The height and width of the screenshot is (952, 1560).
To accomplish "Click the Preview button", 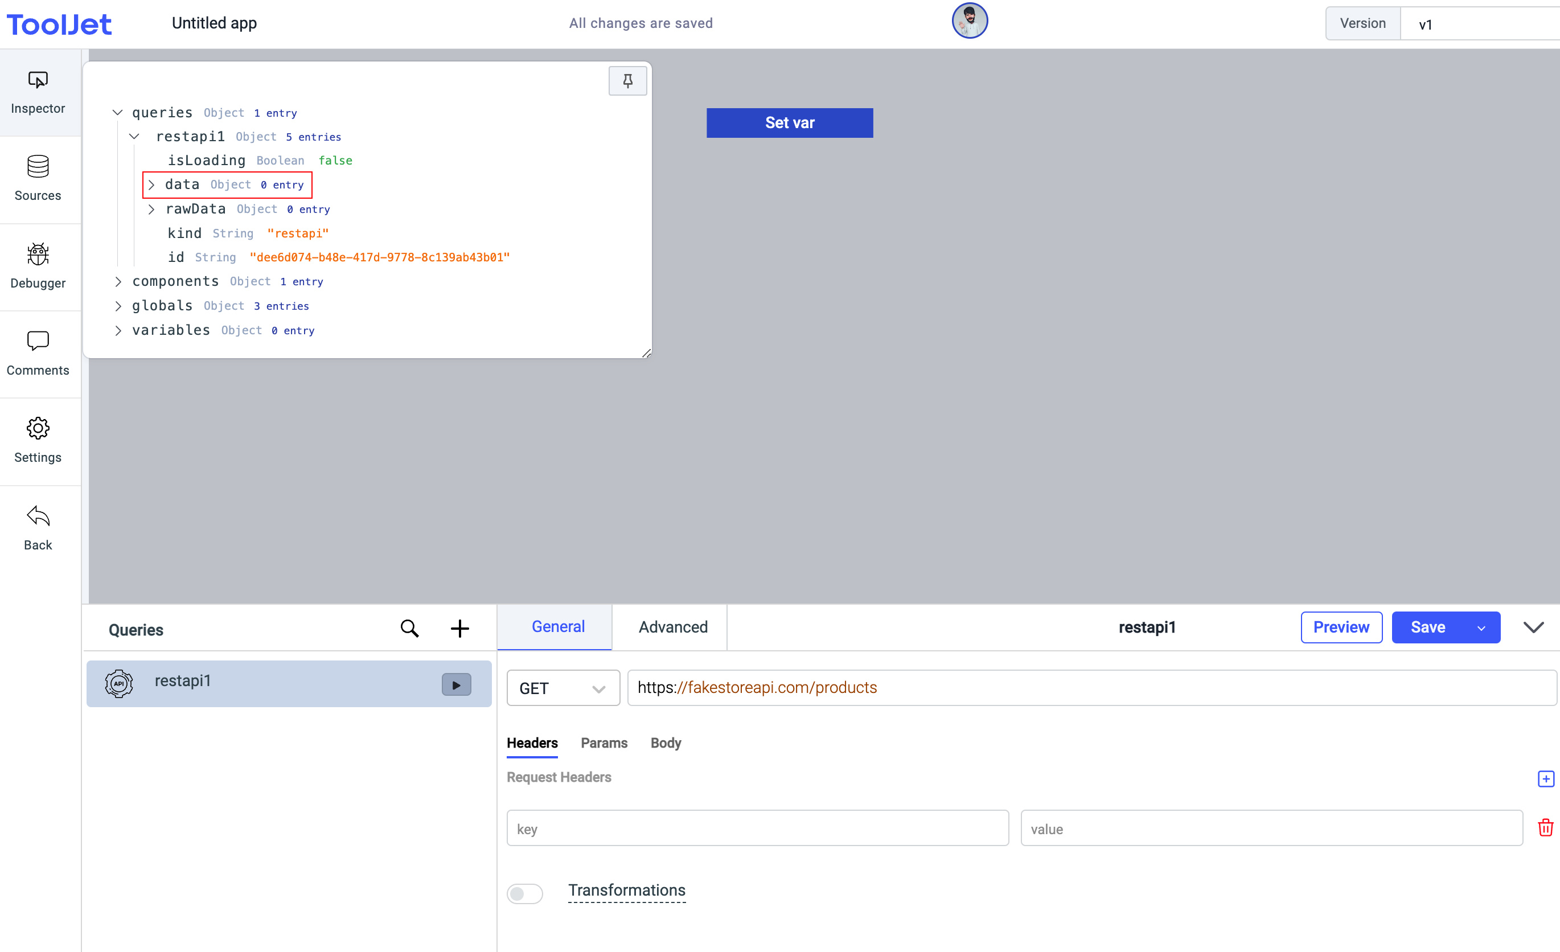I will (1340, 626).
